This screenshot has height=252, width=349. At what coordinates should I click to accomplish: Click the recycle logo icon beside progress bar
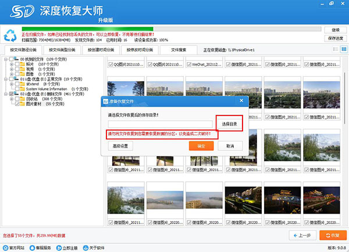tap(10, 34)
